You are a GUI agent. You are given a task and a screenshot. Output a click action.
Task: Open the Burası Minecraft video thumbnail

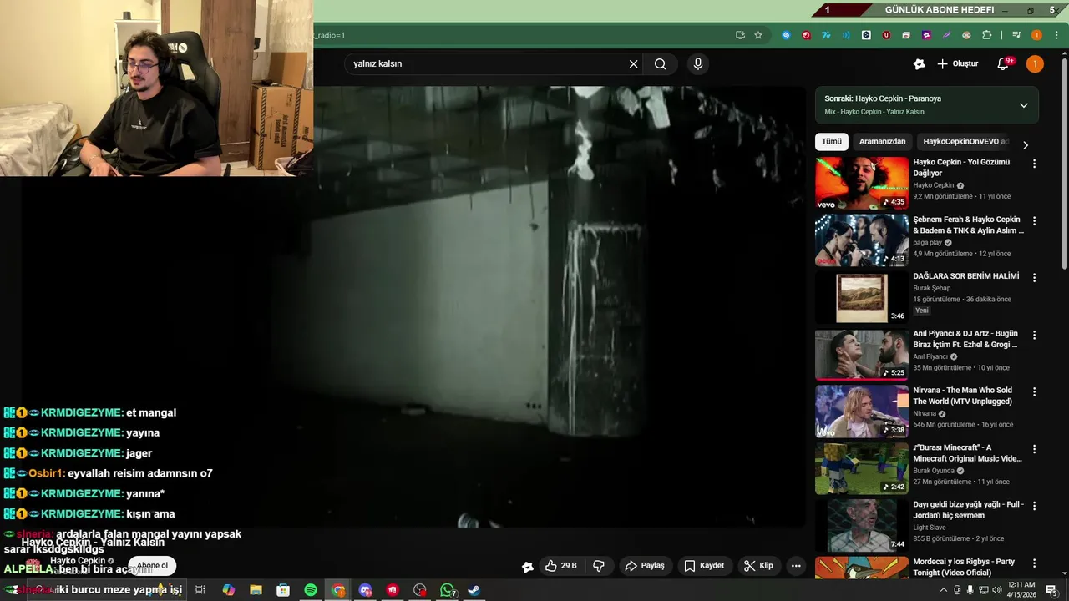click(862, 468)
